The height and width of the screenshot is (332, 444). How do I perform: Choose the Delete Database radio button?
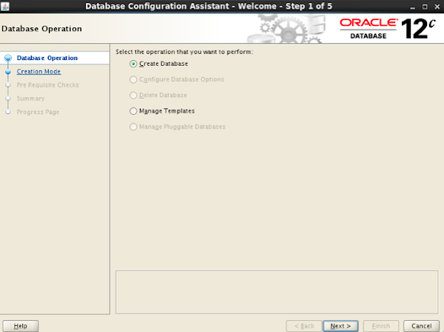133,96
